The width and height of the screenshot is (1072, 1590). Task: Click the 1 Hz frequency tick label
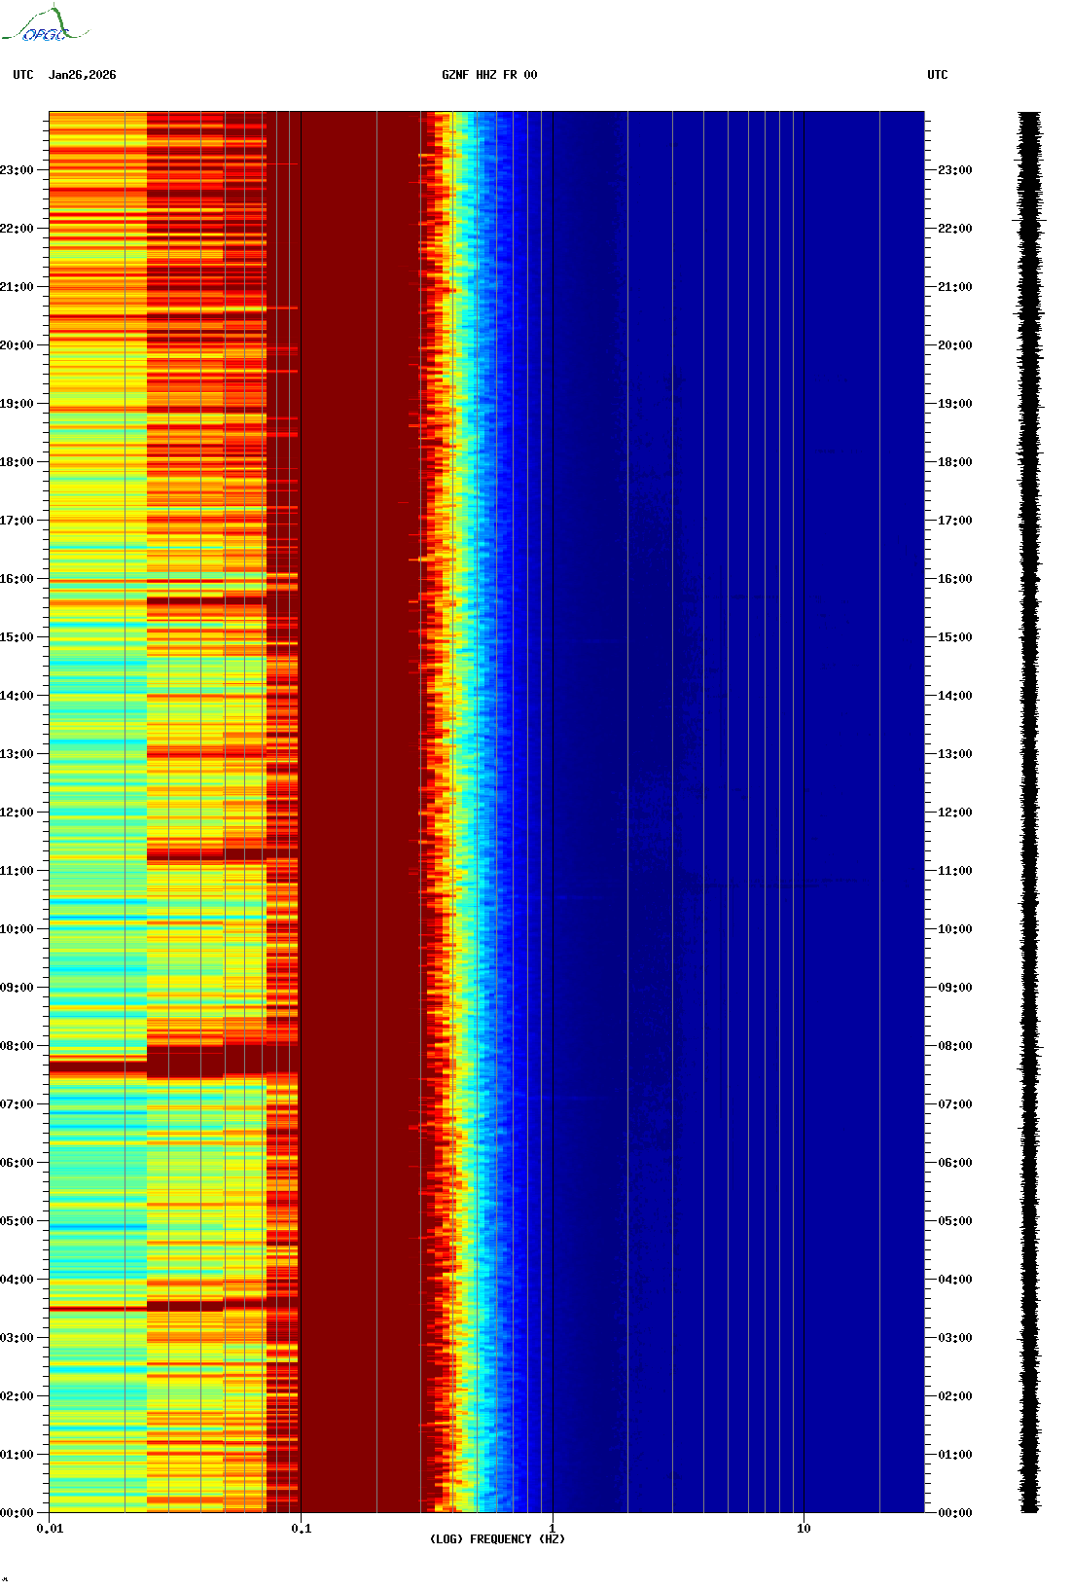tap(553, 1529)
